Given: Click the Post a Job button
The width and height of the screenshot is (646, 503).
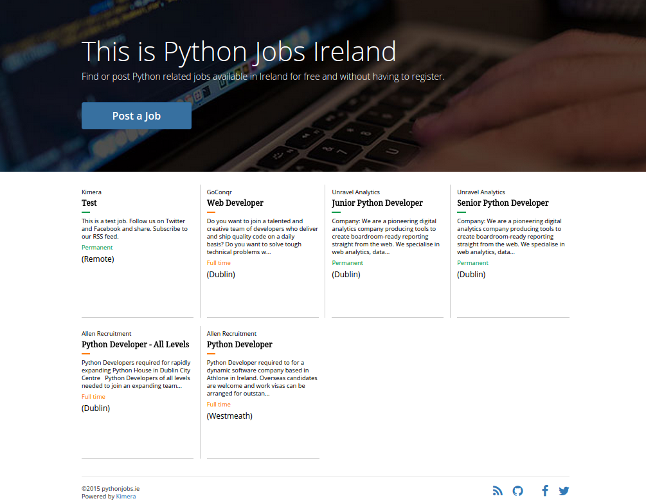Looking at the screenshot, I should [136, 116].
